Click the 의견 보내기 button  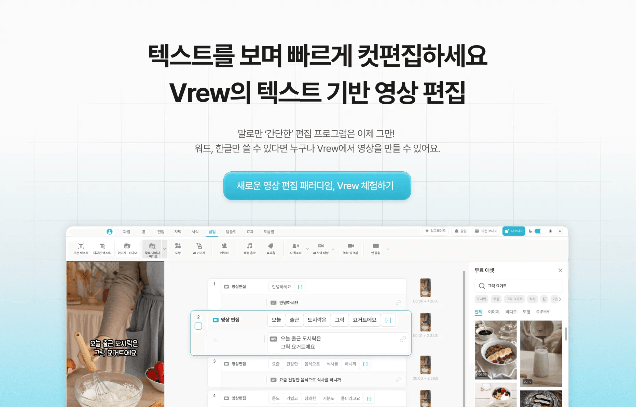[486, 231]
